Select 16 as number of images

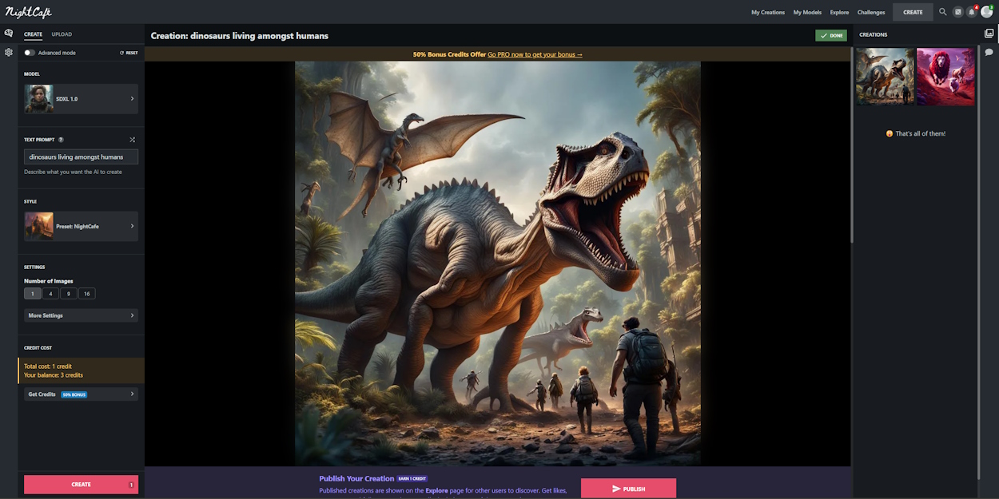[86, 293]
